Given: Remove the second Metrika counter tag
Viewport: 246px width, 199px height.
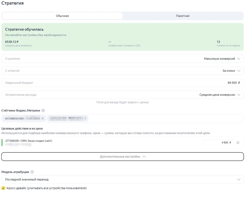Looking at the screenshot, I should pyautogui.click(x=86, y=118).
